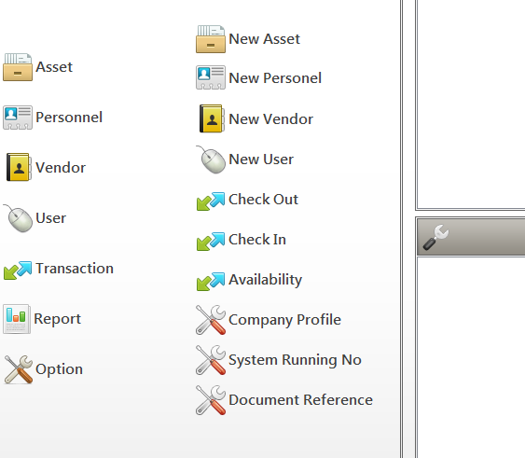This screenshot has height=458, width=525.
Task: Click the Availability arrows icon
Action: 211,282
